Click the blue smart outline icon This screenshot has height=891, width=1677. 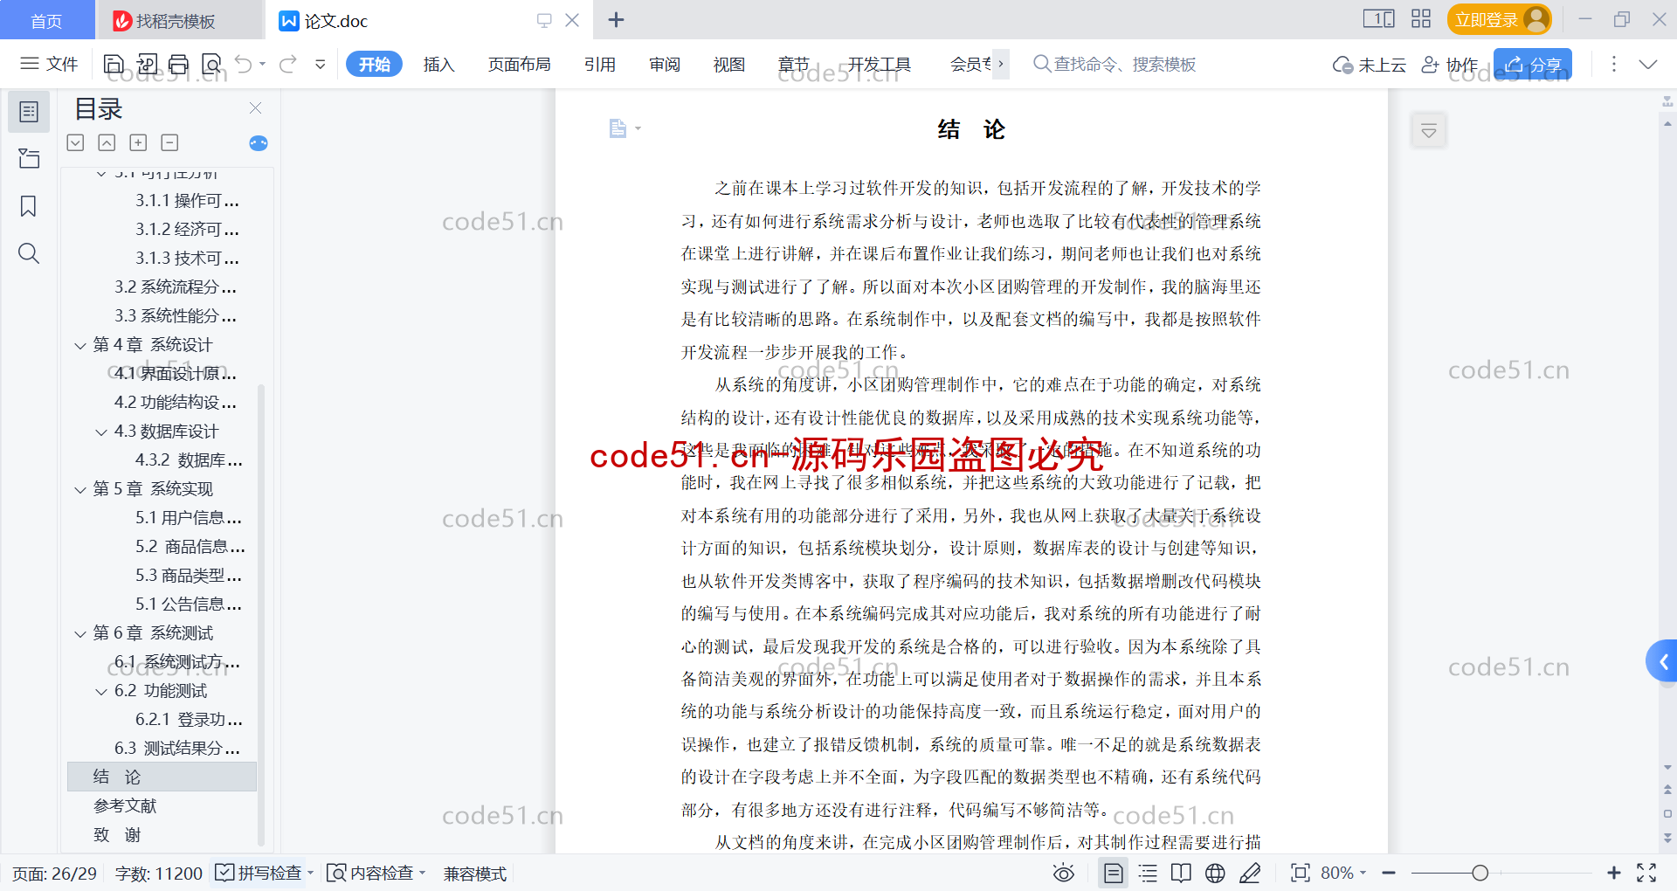(259, 143)
